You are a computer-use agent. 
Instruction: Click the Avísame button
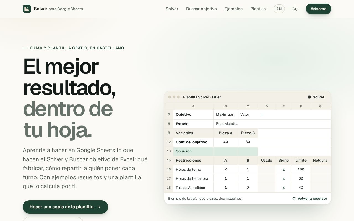[x=319, y=9]
